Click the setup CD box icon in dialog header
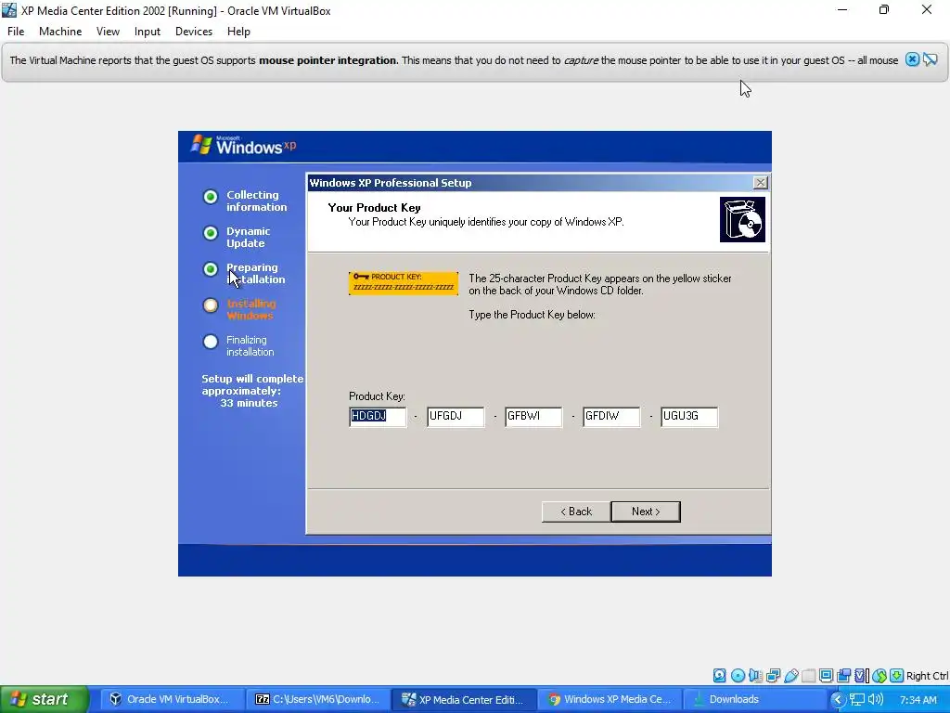The height and width of the screenshot is (713, 950). 742,219
